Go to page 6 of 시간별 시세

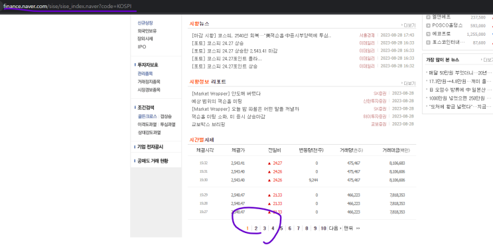point(289,228)
